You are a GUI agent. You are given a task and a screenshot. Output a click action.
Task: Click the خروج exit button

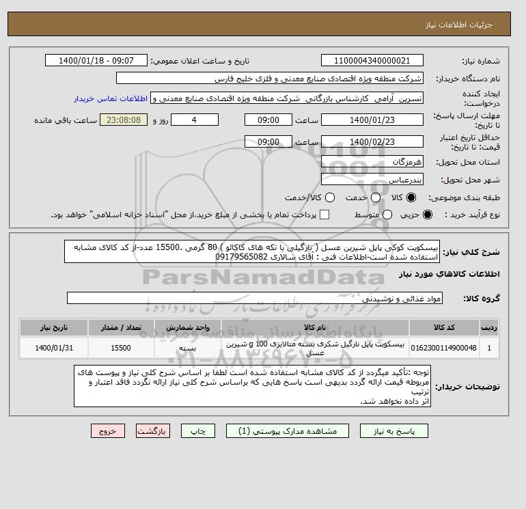click(108, 431)
